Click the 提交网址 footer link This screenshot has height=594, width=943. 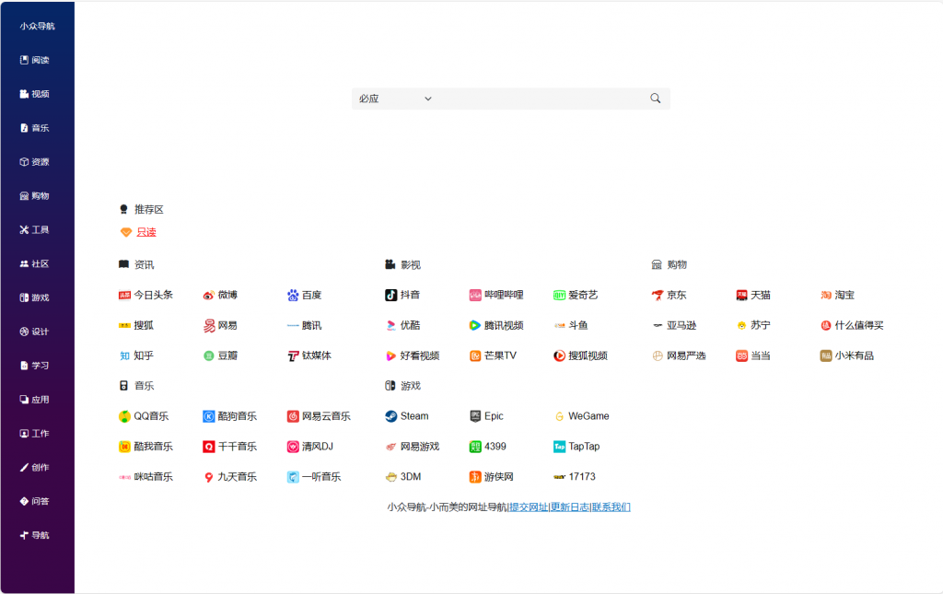tap(529, 507)
